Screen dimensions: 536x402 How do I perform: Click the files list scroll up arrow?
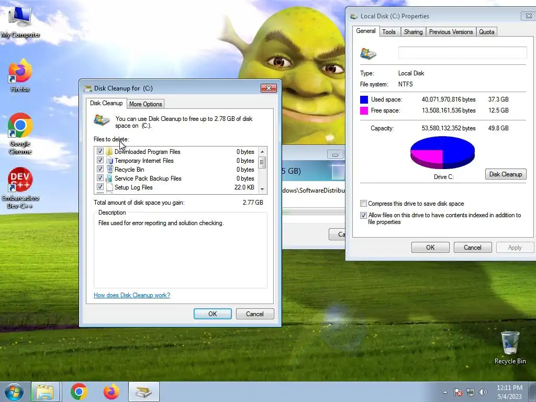click(262, 151)
